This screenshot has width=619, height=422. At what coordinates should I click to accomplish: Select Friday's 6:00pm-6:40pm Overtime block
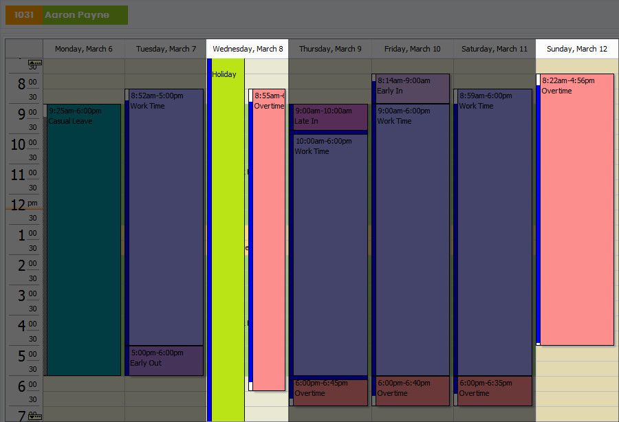coord(412,390)
